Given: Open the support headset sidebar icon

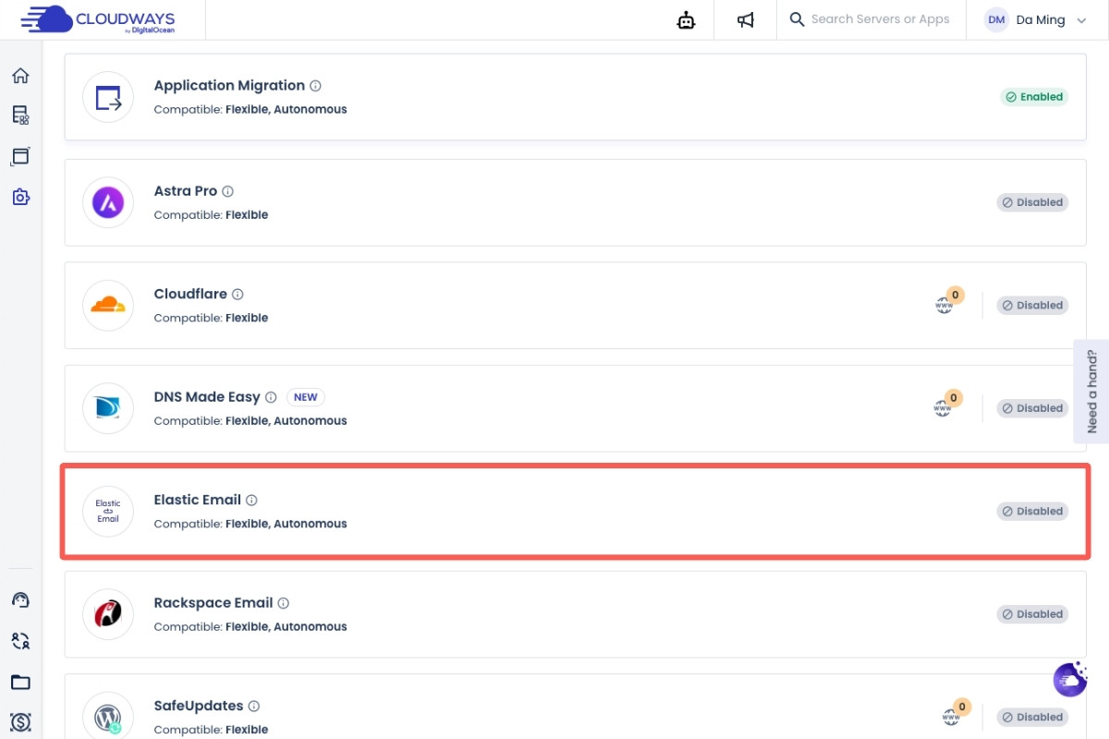Looking at the screenshot, I should pyautogui.click(x=20, y=600).
